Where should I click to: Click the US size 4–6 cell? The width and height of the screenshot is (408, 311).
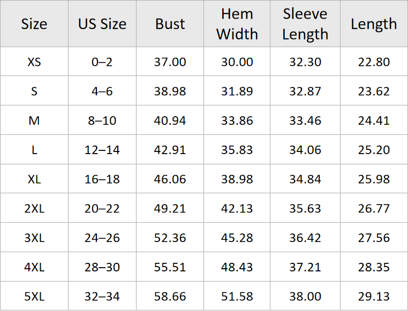102,92
